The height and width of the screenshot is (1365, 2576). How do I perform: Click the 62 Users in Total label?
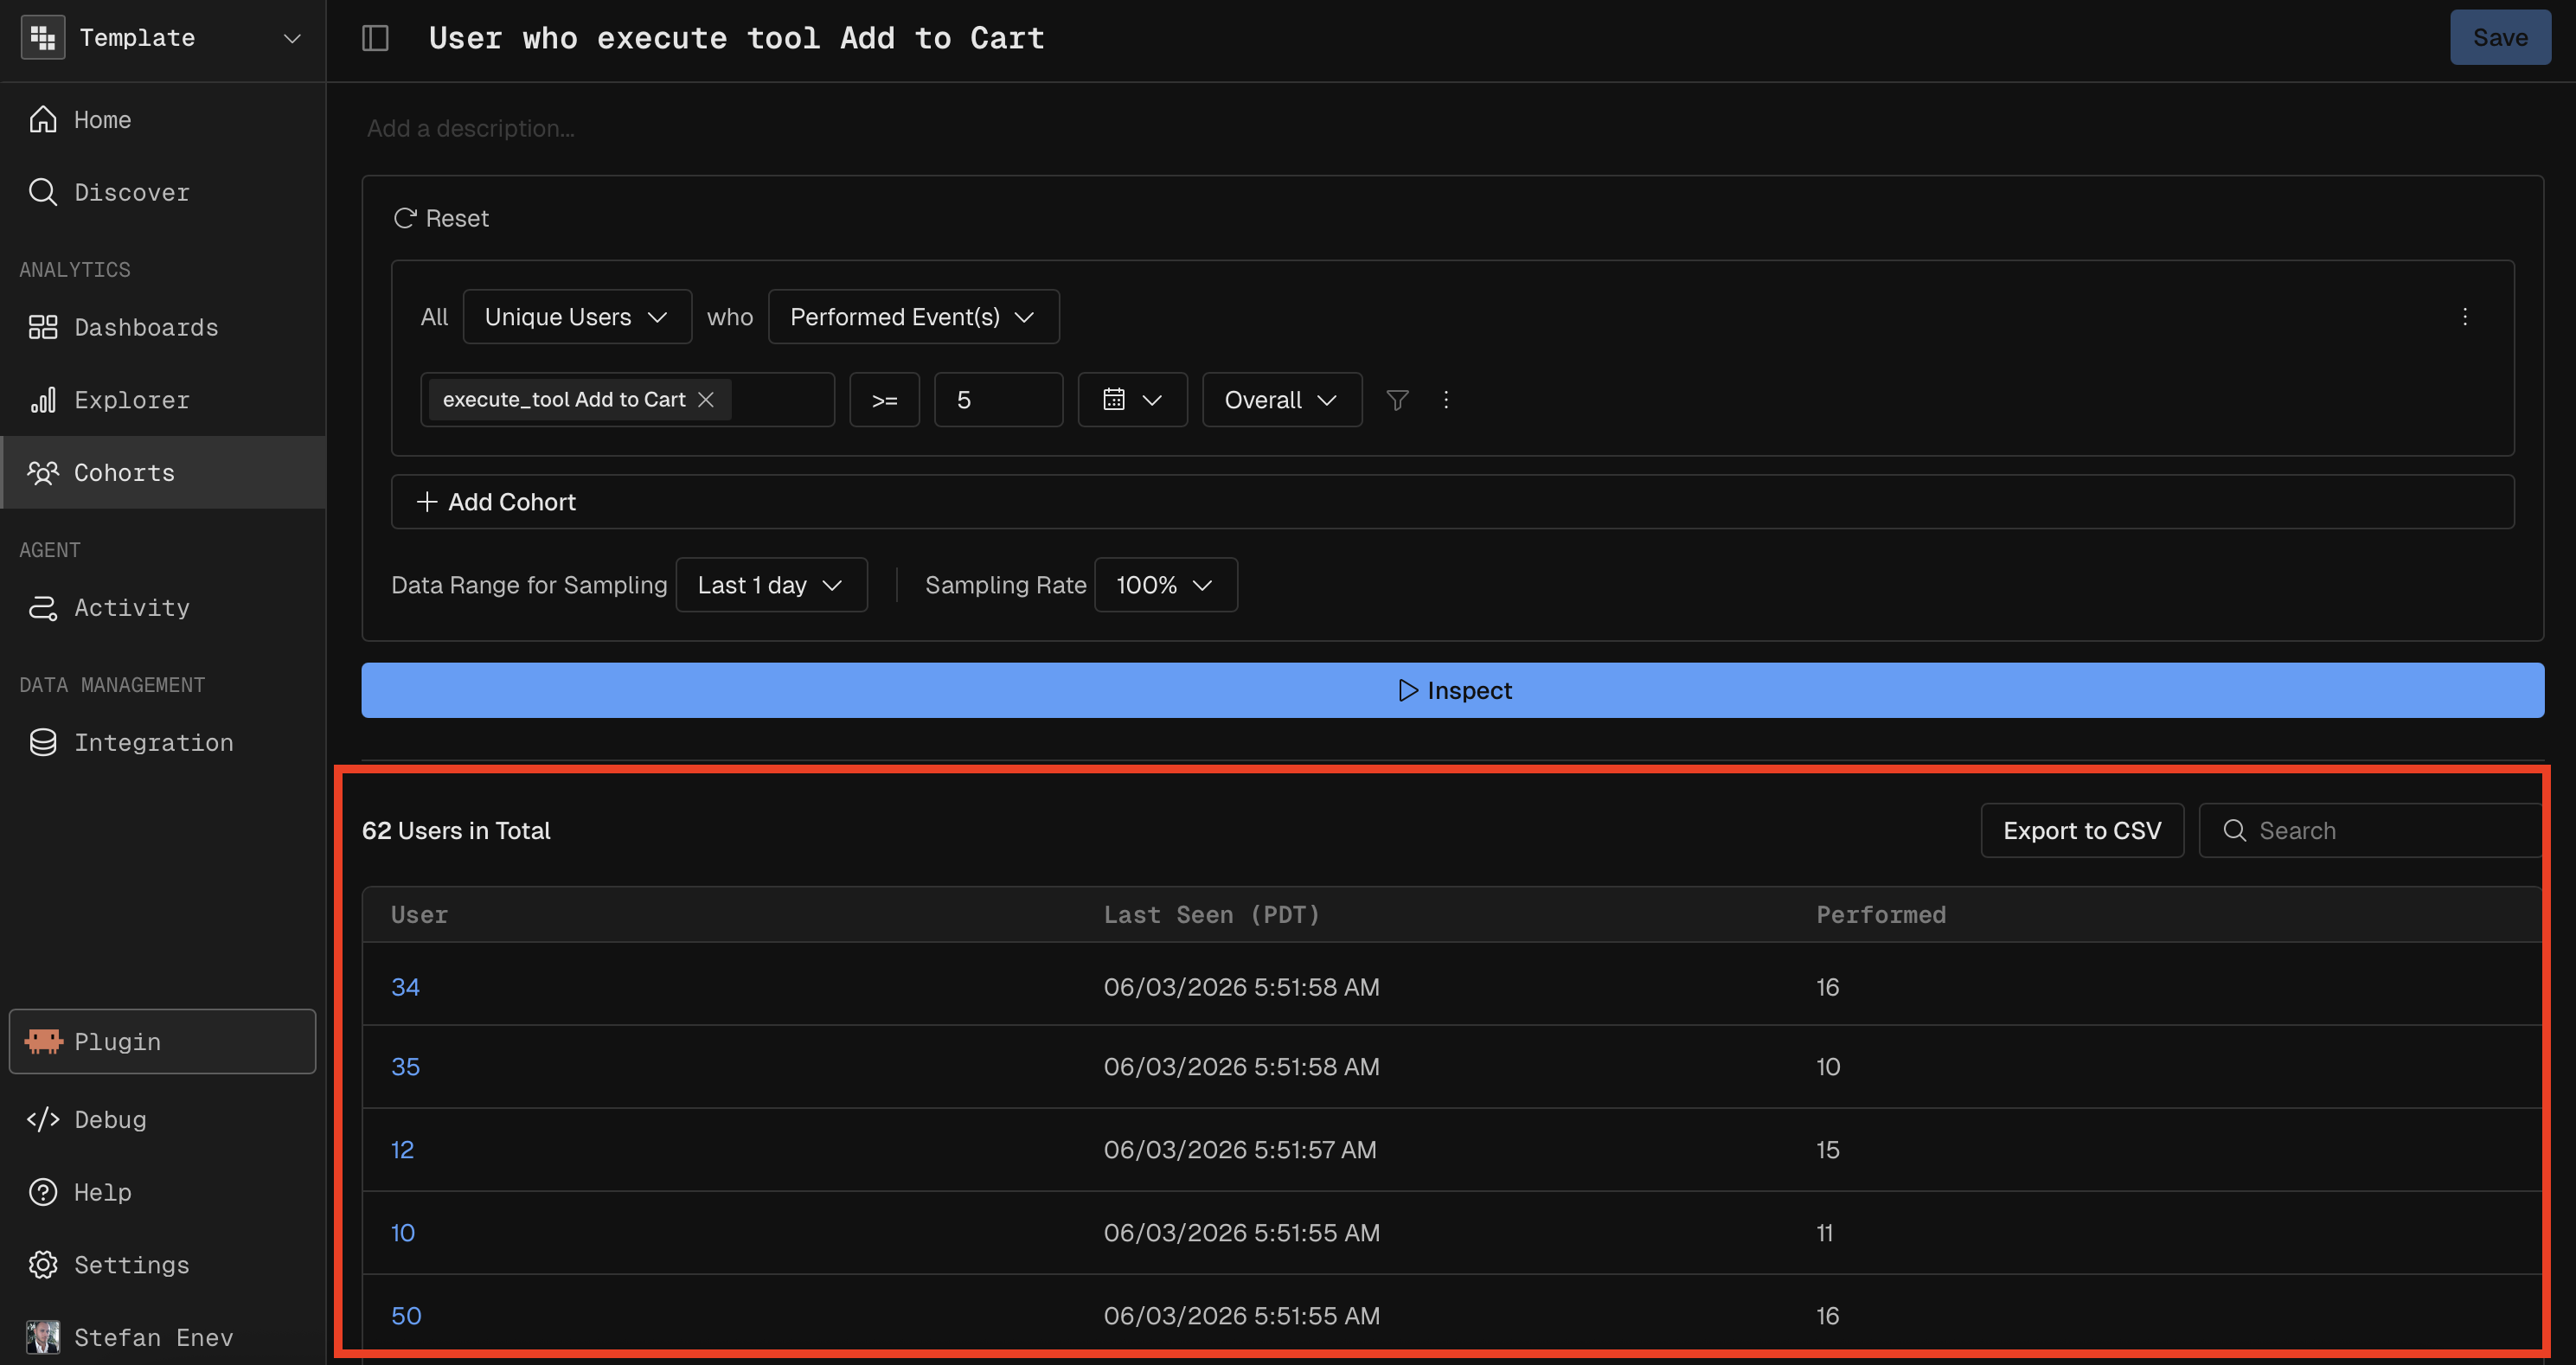456,830
